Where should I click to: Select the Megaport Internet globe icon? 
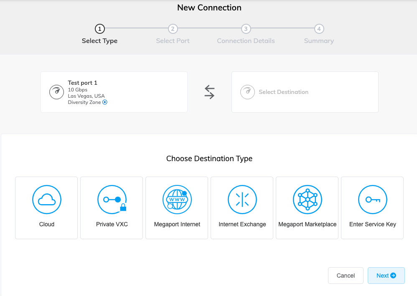click(x=177, y=200)
